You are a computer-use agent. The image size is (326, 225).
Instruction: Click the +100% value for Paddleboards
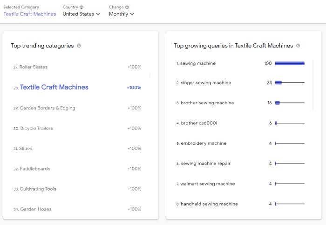[134, 169]
